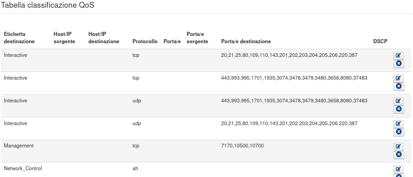Viewport: 413px width, 177px height.
Task: Delete the udp rule starting with 20,21,25
Action: pyautogui.click(x=398, y=132)
